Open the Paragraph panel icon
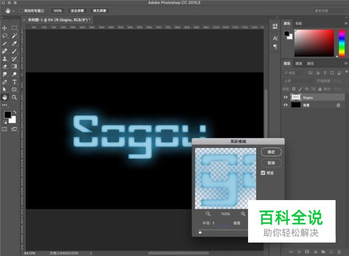The image size is (349, 256). pos(275,46)
